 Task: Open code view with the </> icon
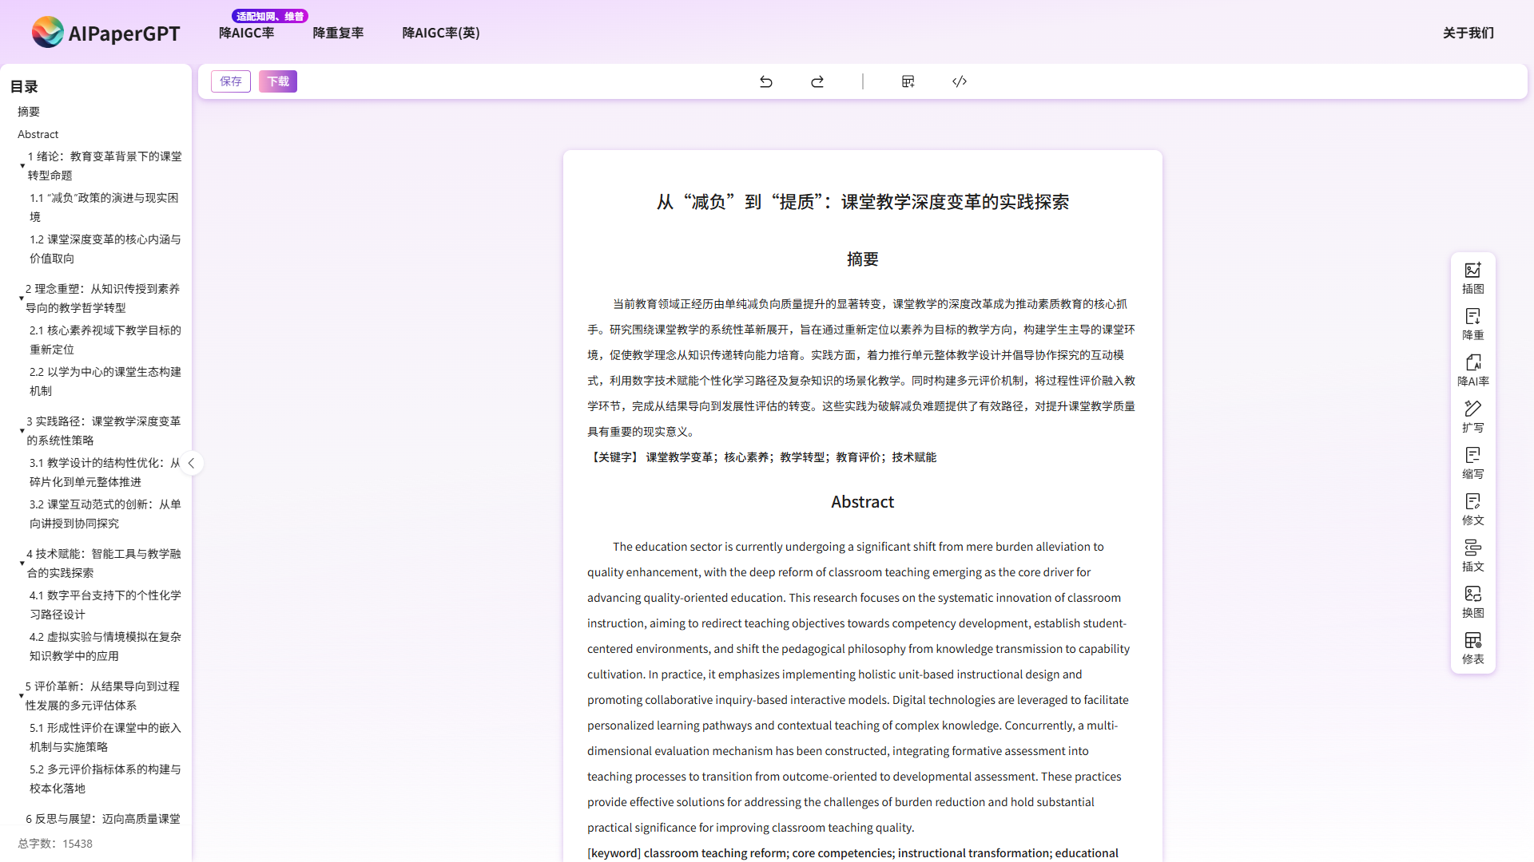(959, 81)
